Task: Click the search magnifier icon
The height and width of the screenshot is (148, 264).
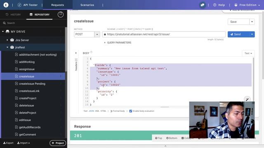Action: pos(5,23)
